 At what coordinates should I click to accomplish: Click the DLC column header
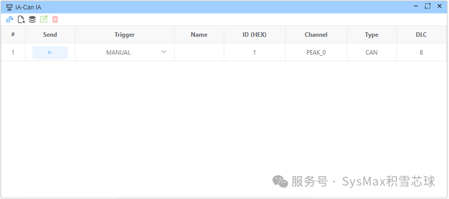point(421,35)
